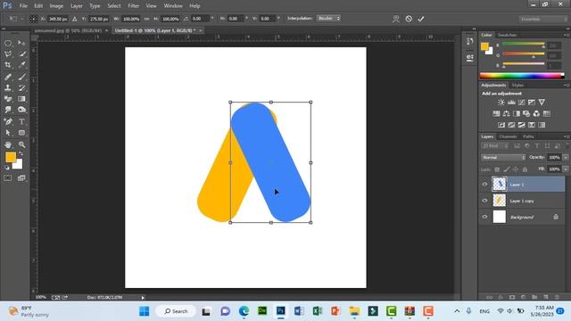This screenshot has width=571, height=321.
Task: Open the workspace switcher dropdown
Action: 543,19
